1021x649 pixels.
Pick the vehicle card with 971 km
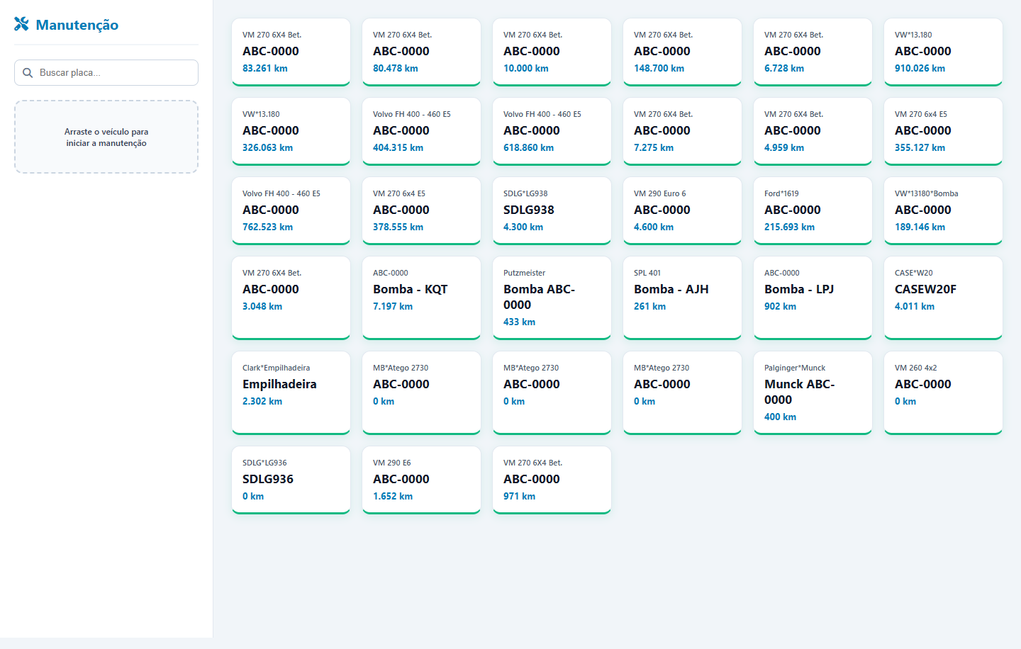[x=552, y=480]
